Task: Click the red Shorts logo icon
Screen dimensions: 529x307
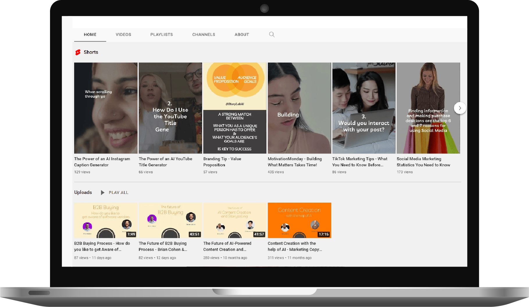Action: (x=78, y=52)
